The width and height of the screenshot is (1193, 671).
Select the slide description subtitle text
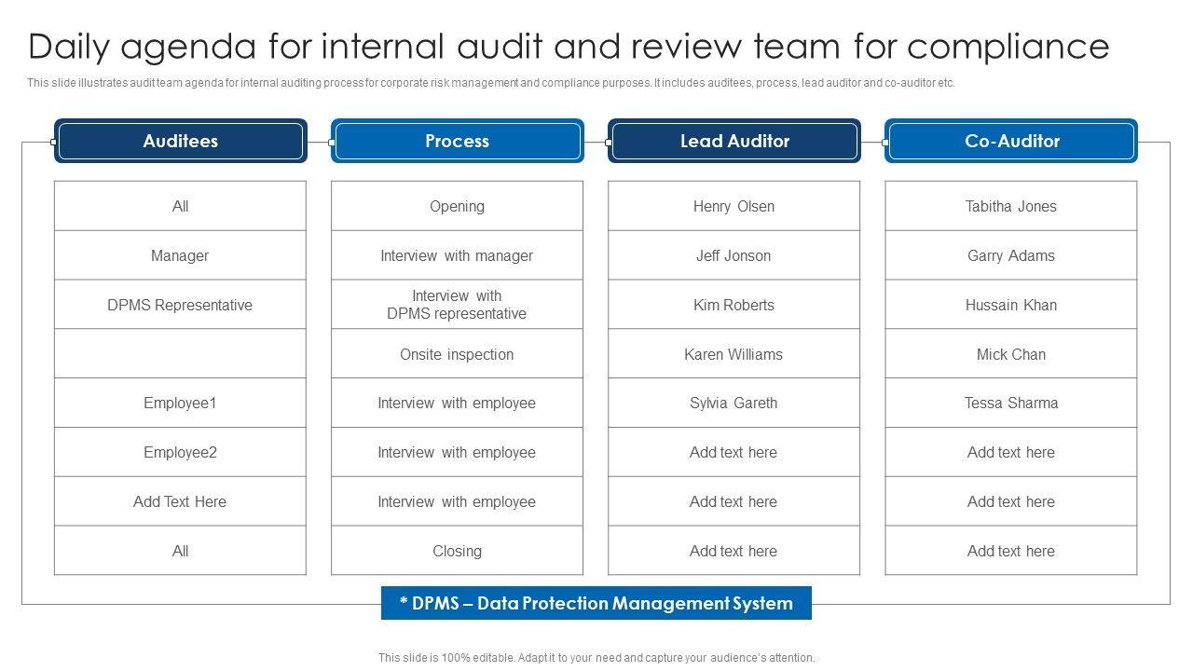point(491,83)
